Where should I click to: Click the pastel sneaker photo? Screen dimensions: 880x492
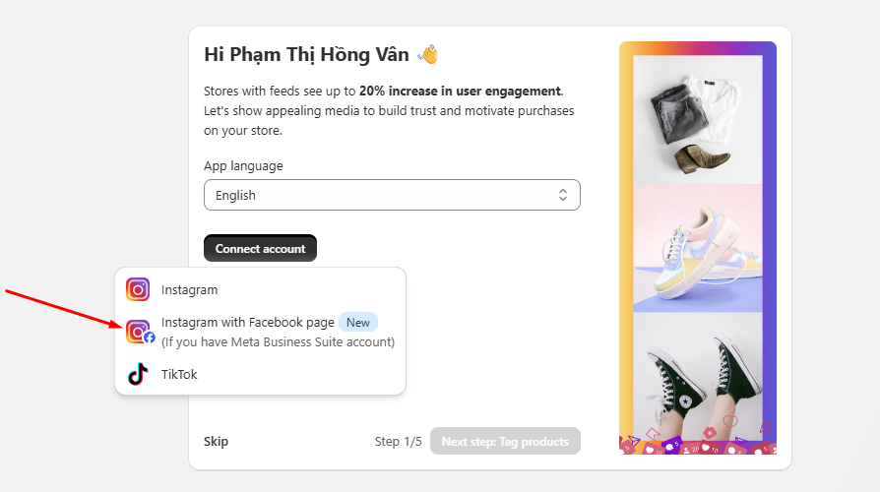[x=698, y=248]
